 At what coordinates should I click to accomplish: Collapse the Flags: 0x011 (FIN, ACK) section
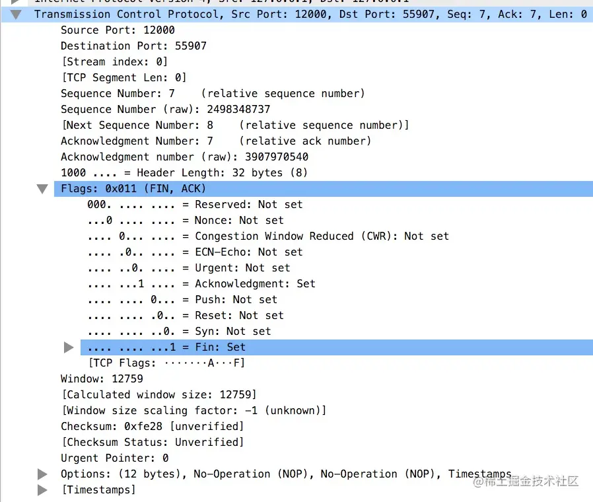click(42, 188)
